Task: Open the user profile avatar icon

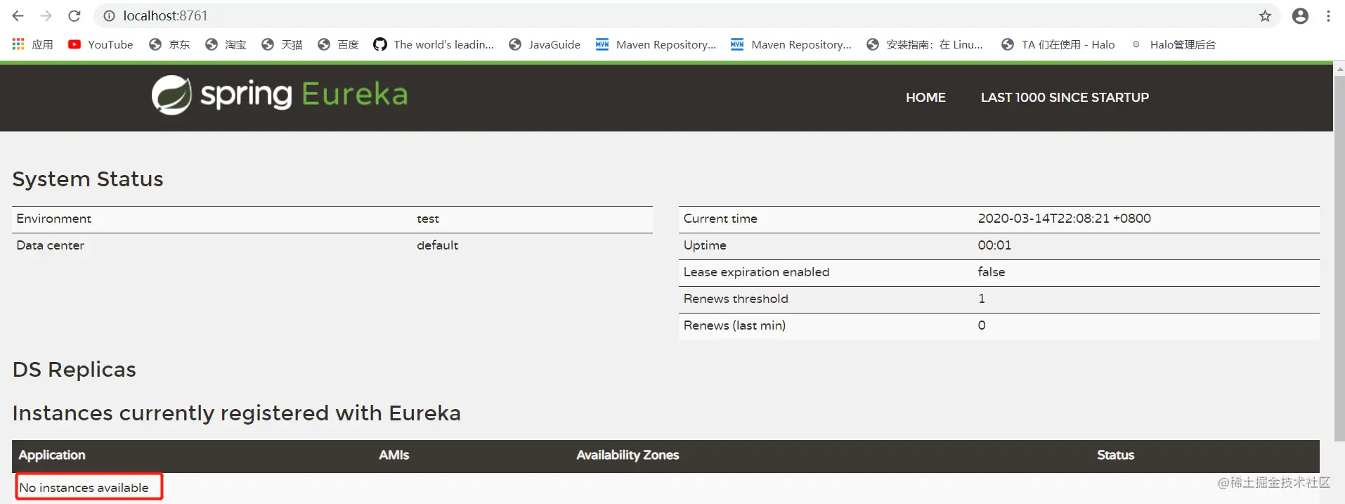Action: pyautogui.click(x=1300, y=15)
